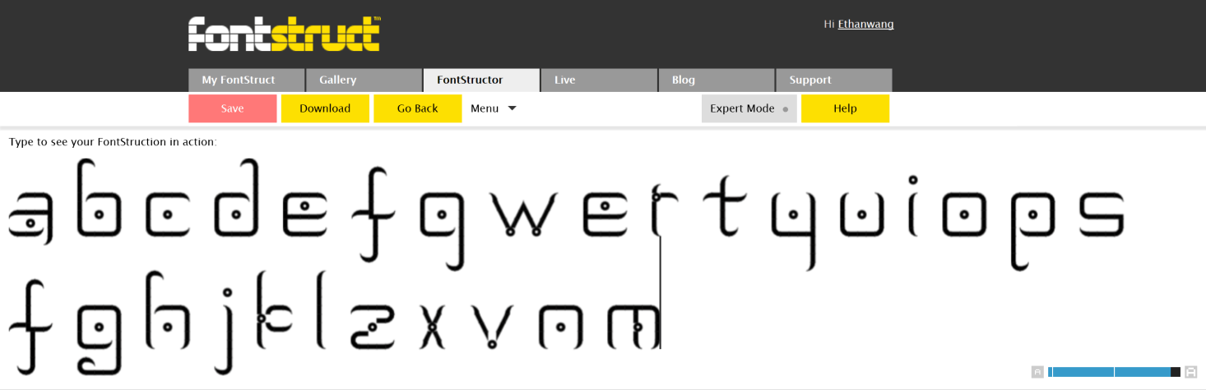Click the large 'A' increase preview size icon

pos(1190,372)
